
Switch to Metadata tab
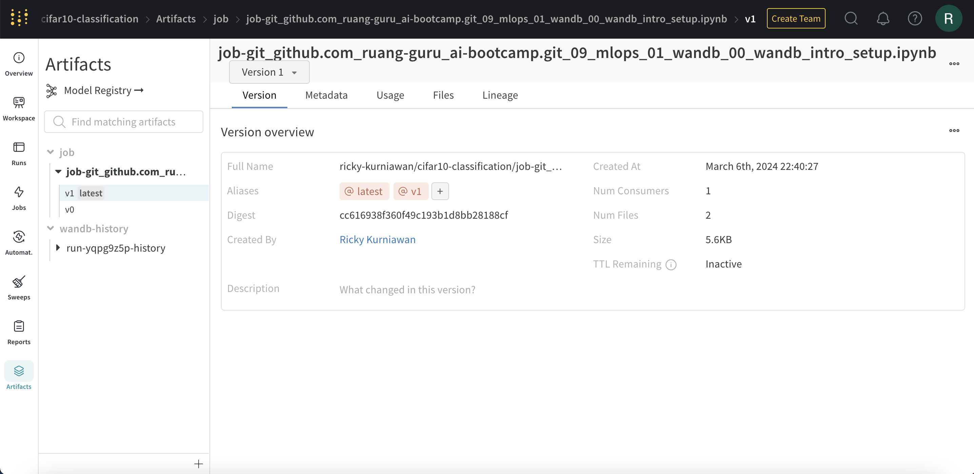click(326, 95)
